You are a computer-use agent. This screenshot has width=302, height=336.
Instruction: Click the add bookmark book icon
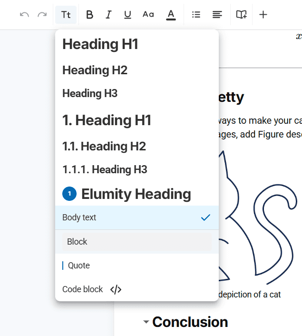point(242,15)
